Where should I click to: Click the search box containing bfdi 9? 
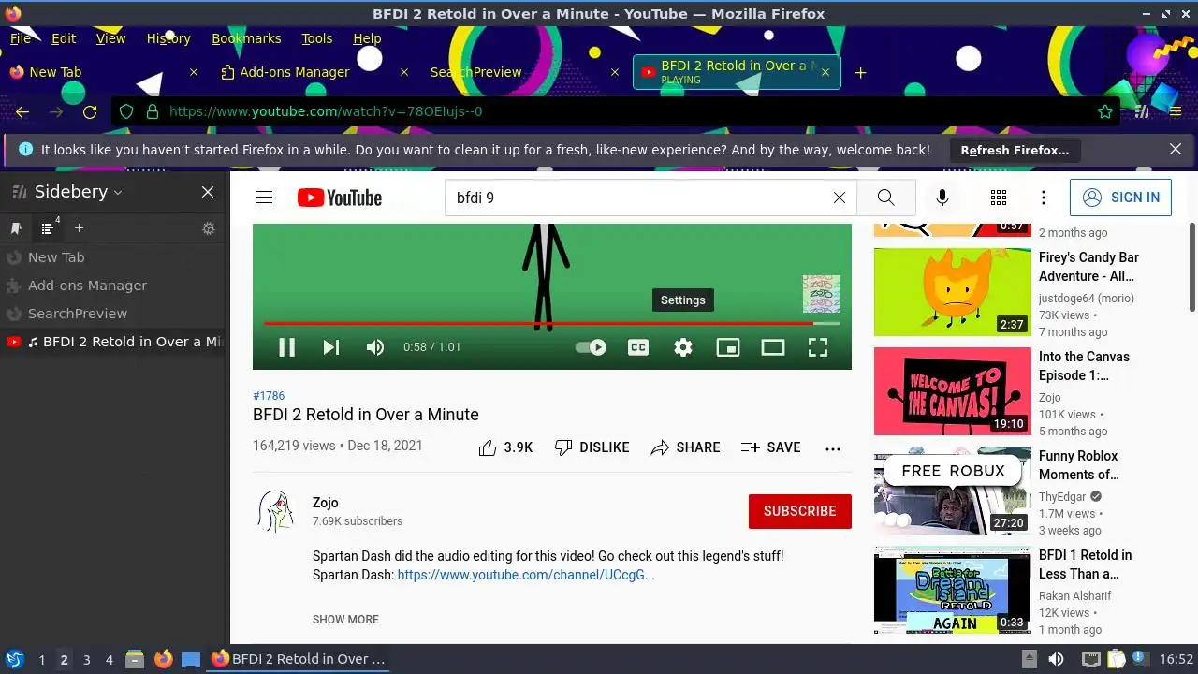[x=636, y=198]
